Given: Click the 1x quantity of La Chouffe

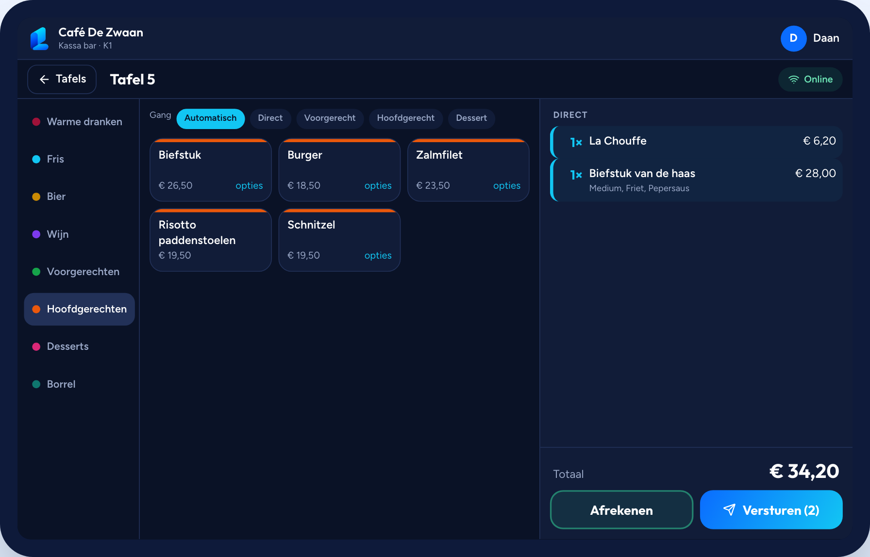Looking at the screenshot, I should (x=576, y=142).
